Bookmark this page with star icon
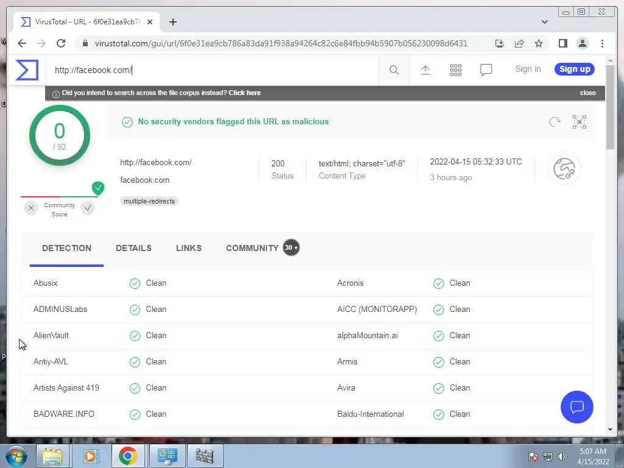Image resolution: width=624 pixels, height=468 pixels. tap(539, 43)
